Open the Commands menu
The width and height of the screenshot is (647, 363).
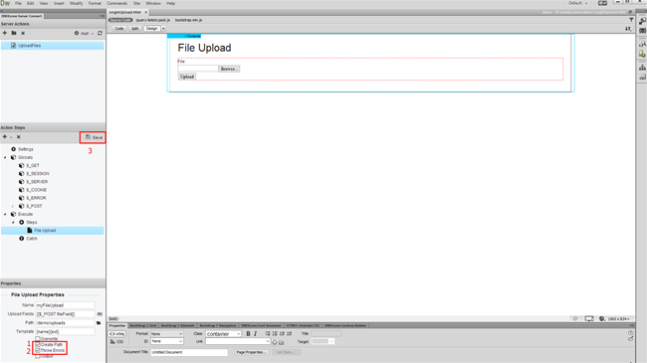117,3
